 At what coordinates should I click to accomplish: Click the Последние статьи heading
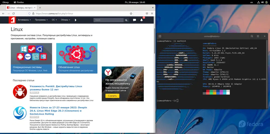(23, 80)
